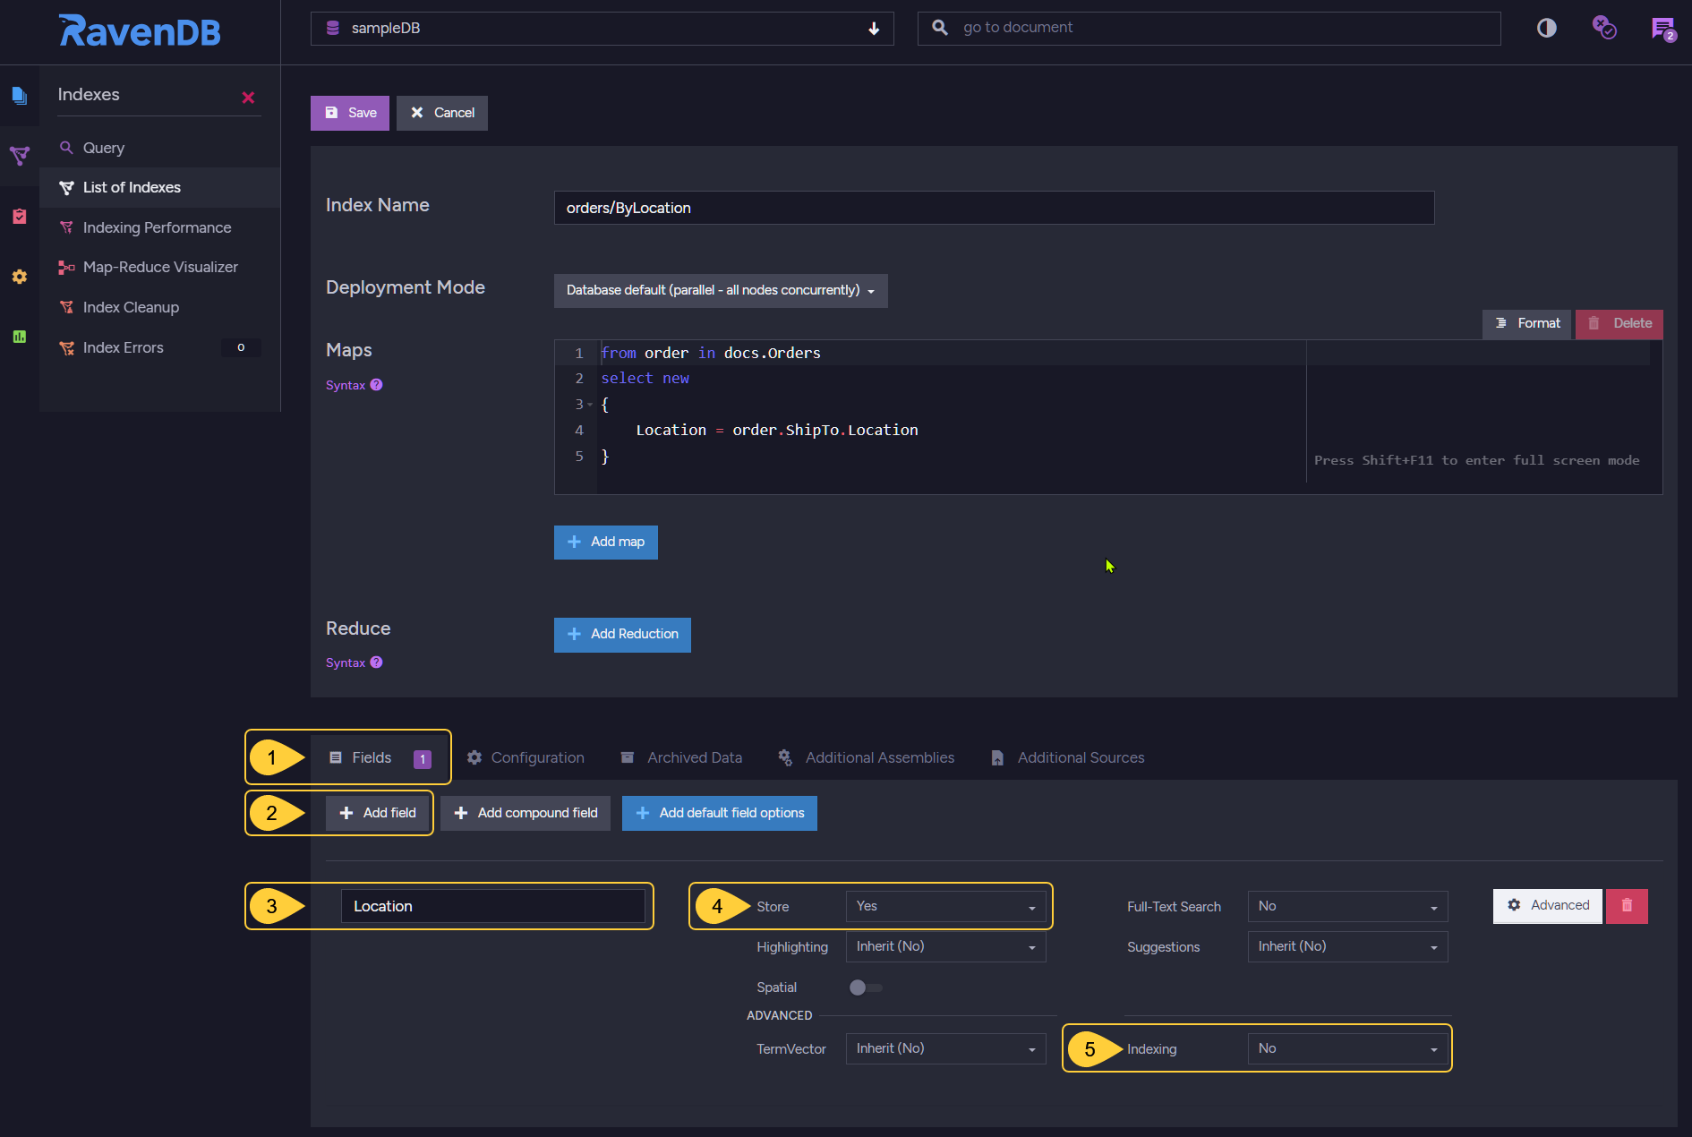Toggle the theme contrast icon
Viewport: 1692px width, 1137px height.
click(x=1546, y=28)
